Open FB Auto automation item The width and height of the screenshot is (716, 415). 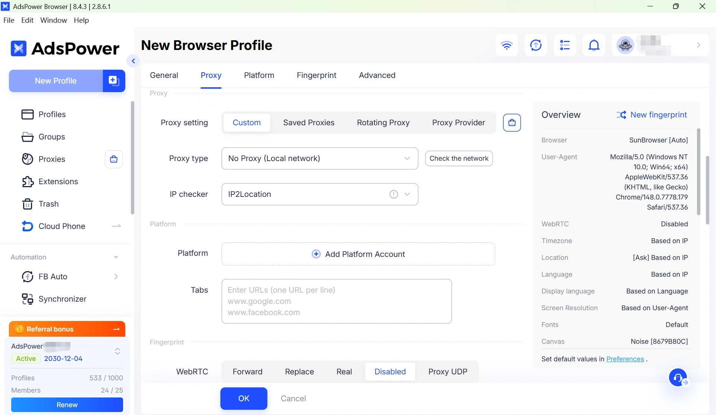(53, 277)
